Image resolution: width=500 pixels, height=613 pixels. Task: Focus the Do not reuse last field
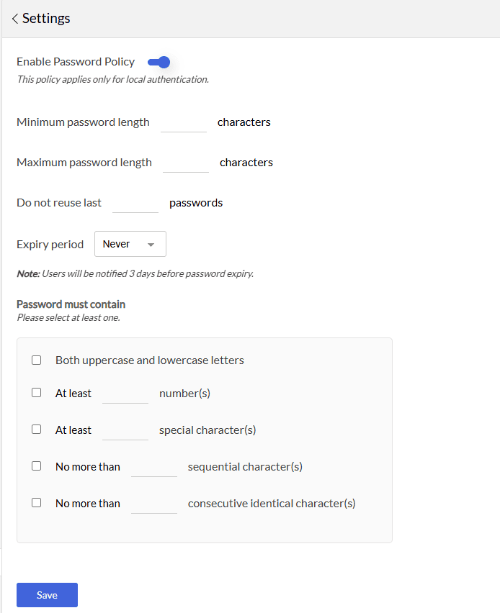[x=135, y=203]
